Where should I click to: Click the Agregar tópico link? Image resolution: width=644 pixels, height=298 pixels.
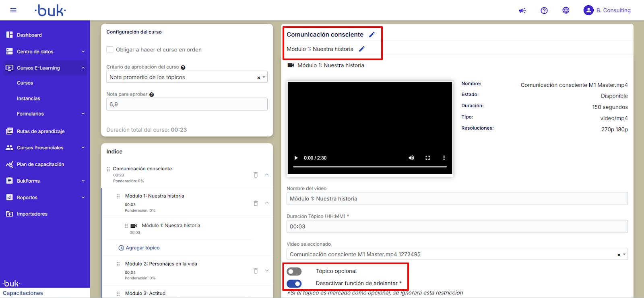pos(142,248)
